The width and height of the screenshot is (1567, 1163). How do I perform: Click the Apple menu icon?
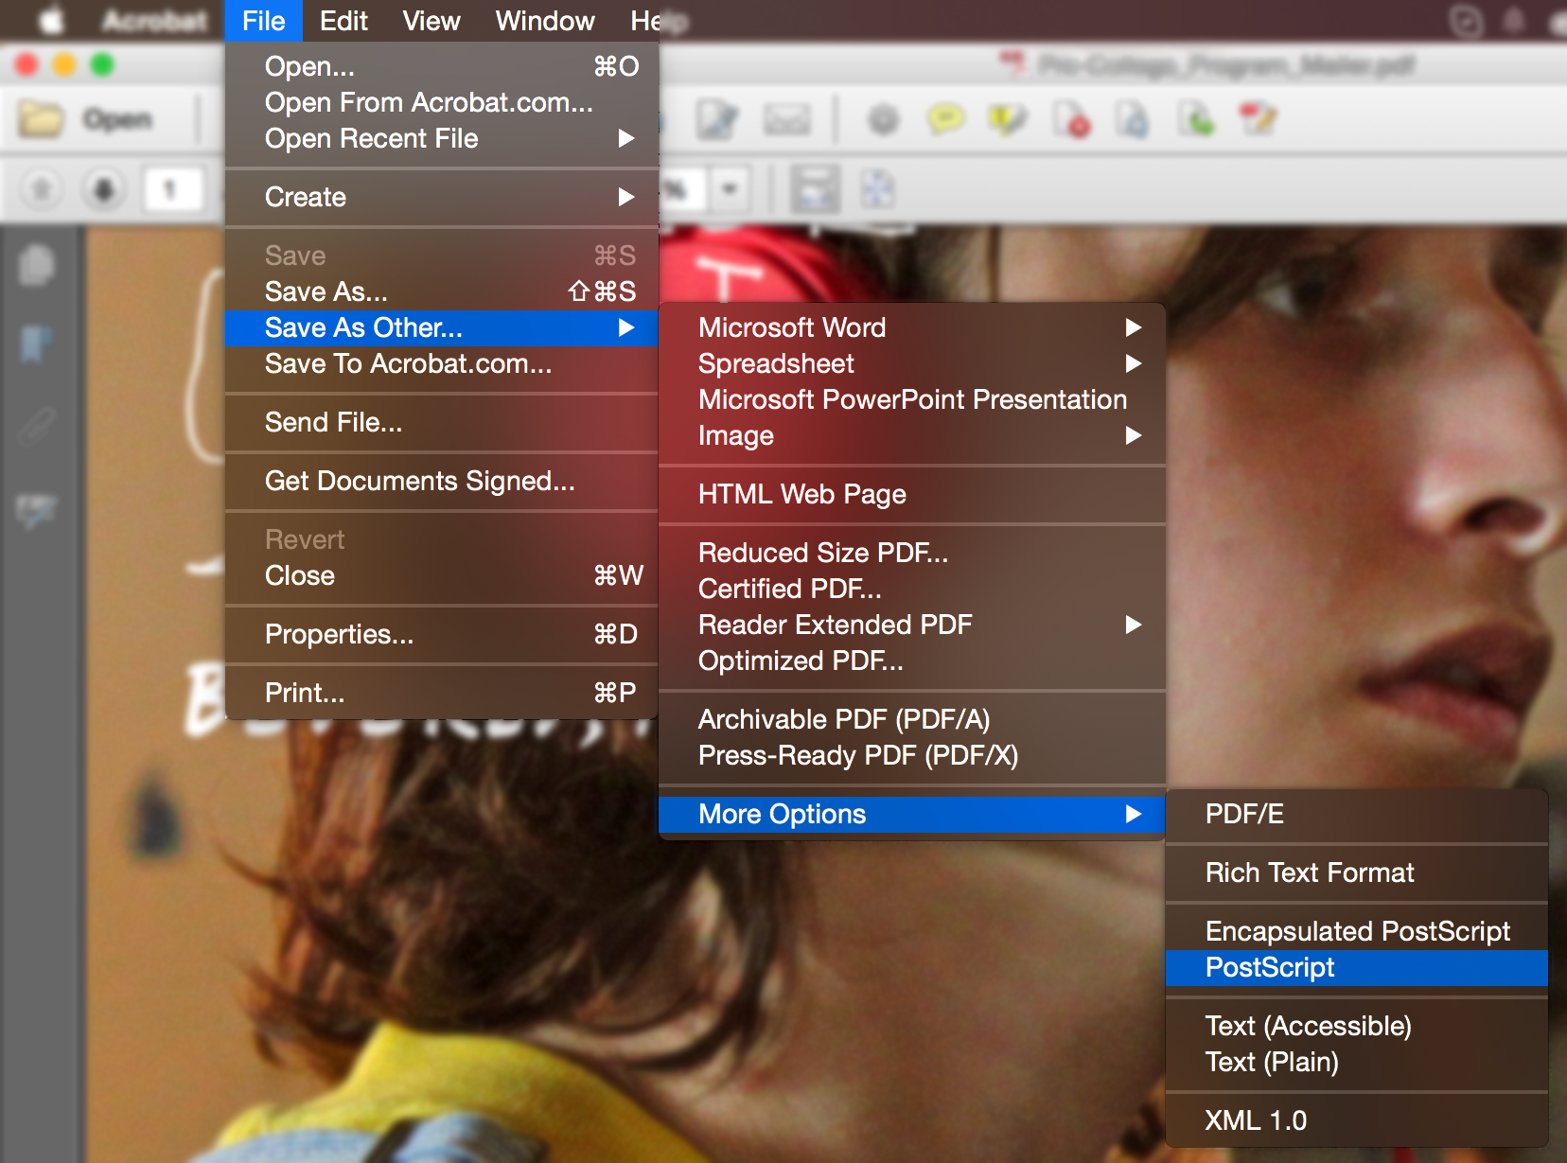(x=51, y=21)
